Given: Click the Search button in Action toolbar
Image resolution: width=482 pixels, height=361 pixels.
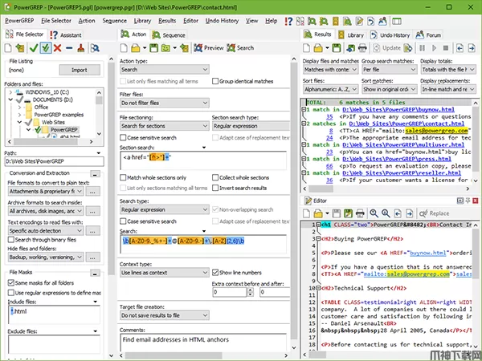Looking at the screenshot, I should (240, 48).
